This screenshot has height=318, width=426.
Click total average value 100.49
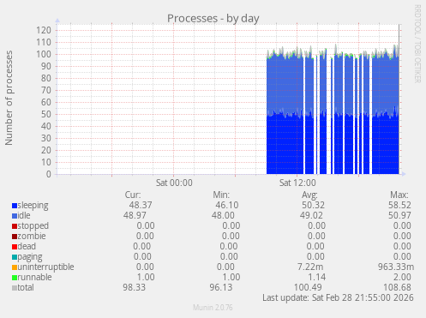coord(308,287)
